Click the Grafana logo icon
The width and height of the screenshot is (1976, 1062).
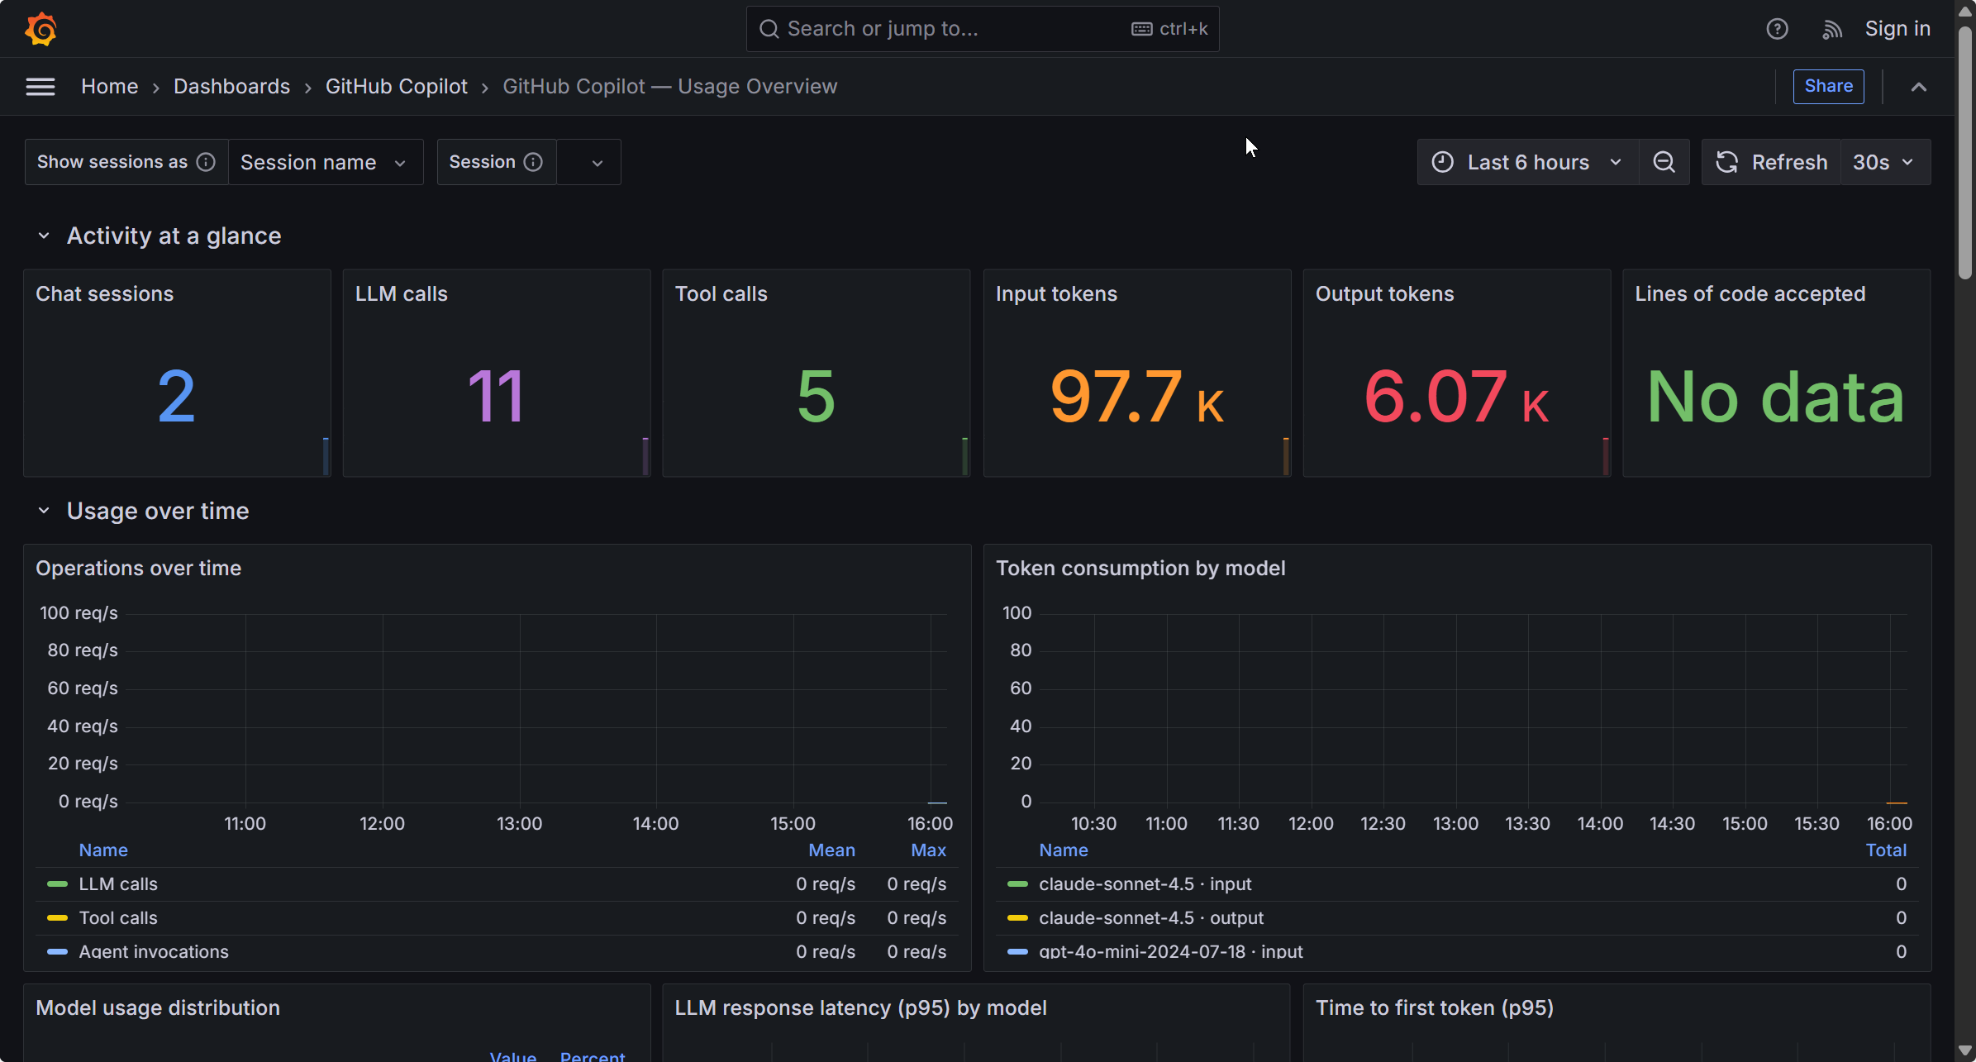click(40, 29)
